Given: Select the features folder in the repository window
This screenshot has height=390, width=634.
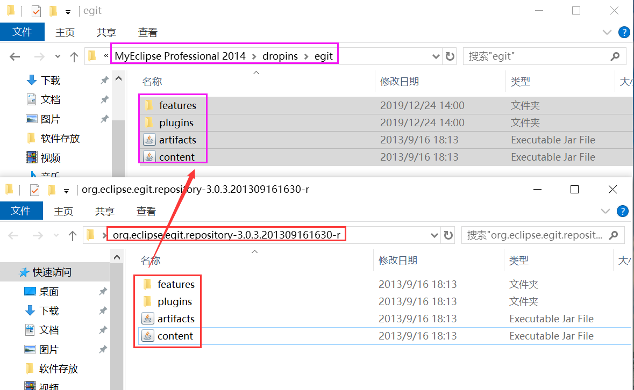Looking at the screenshot, I should click(x=175, y=284).
